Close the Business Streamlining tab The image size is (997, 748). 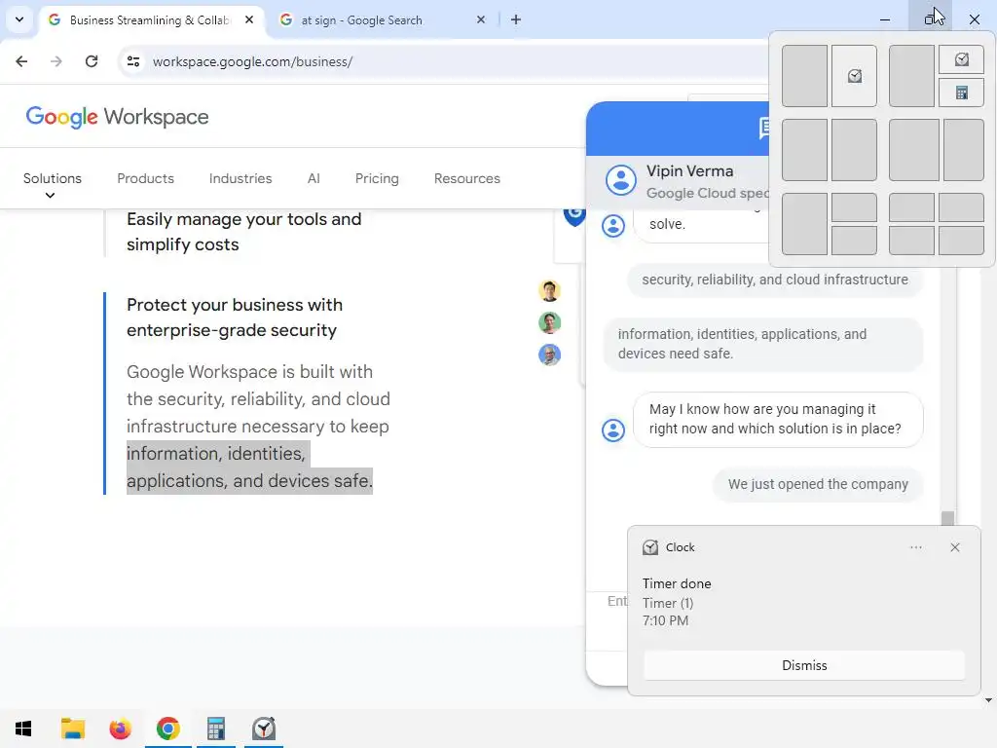pyautogui.click(x=249, y=19)
